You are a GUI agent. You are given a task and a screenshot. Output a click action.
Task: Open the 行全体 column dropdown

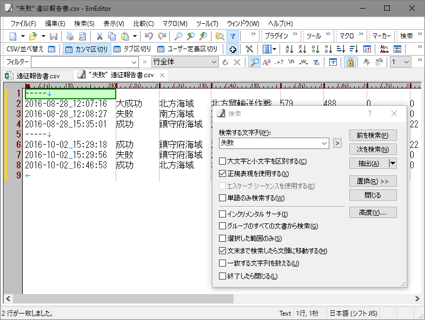click(214, 62)
